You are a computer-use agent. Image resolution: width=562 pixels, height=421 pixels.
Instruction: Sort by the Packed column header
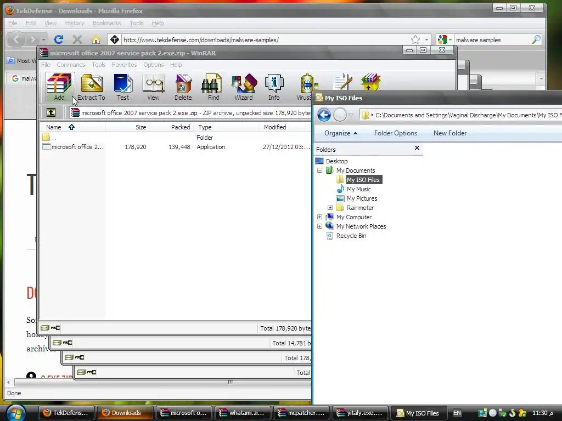[171, 127]
